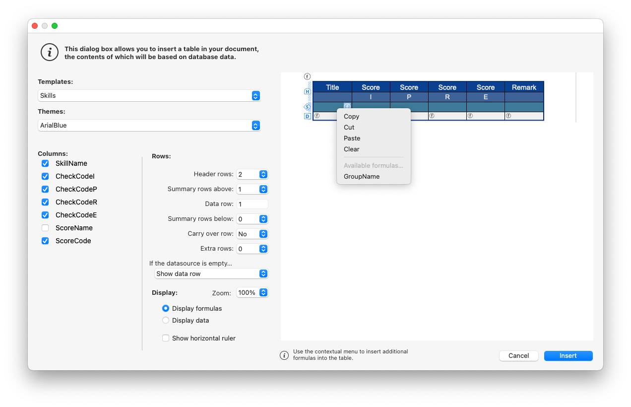Click the formula icon above the table
Image resolution: width=631 pixels, height=407 pixels.
307,76
